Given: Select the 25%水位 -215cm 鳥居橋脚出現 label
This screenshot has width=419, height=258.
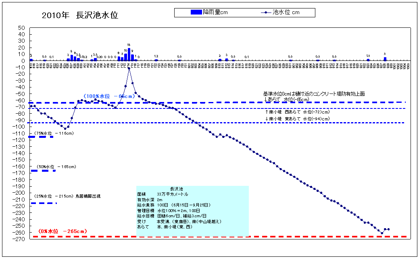Looking at the screenshot, I should coord(67,196).
